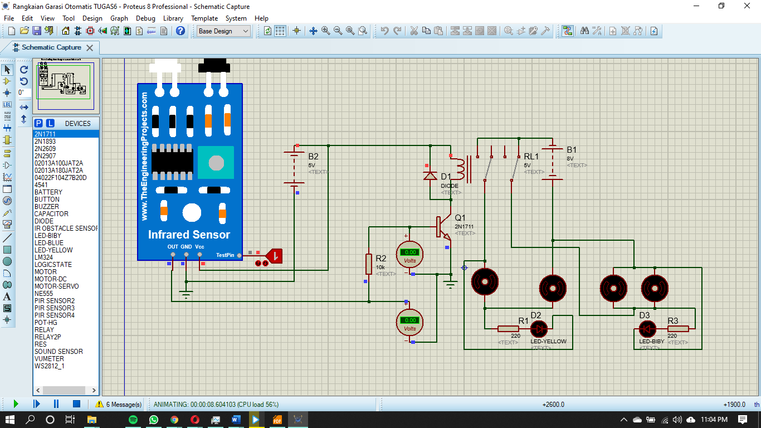Open the Debug menu
The width and height of the screenshot is (761, 428).
(x=145, y=18)
